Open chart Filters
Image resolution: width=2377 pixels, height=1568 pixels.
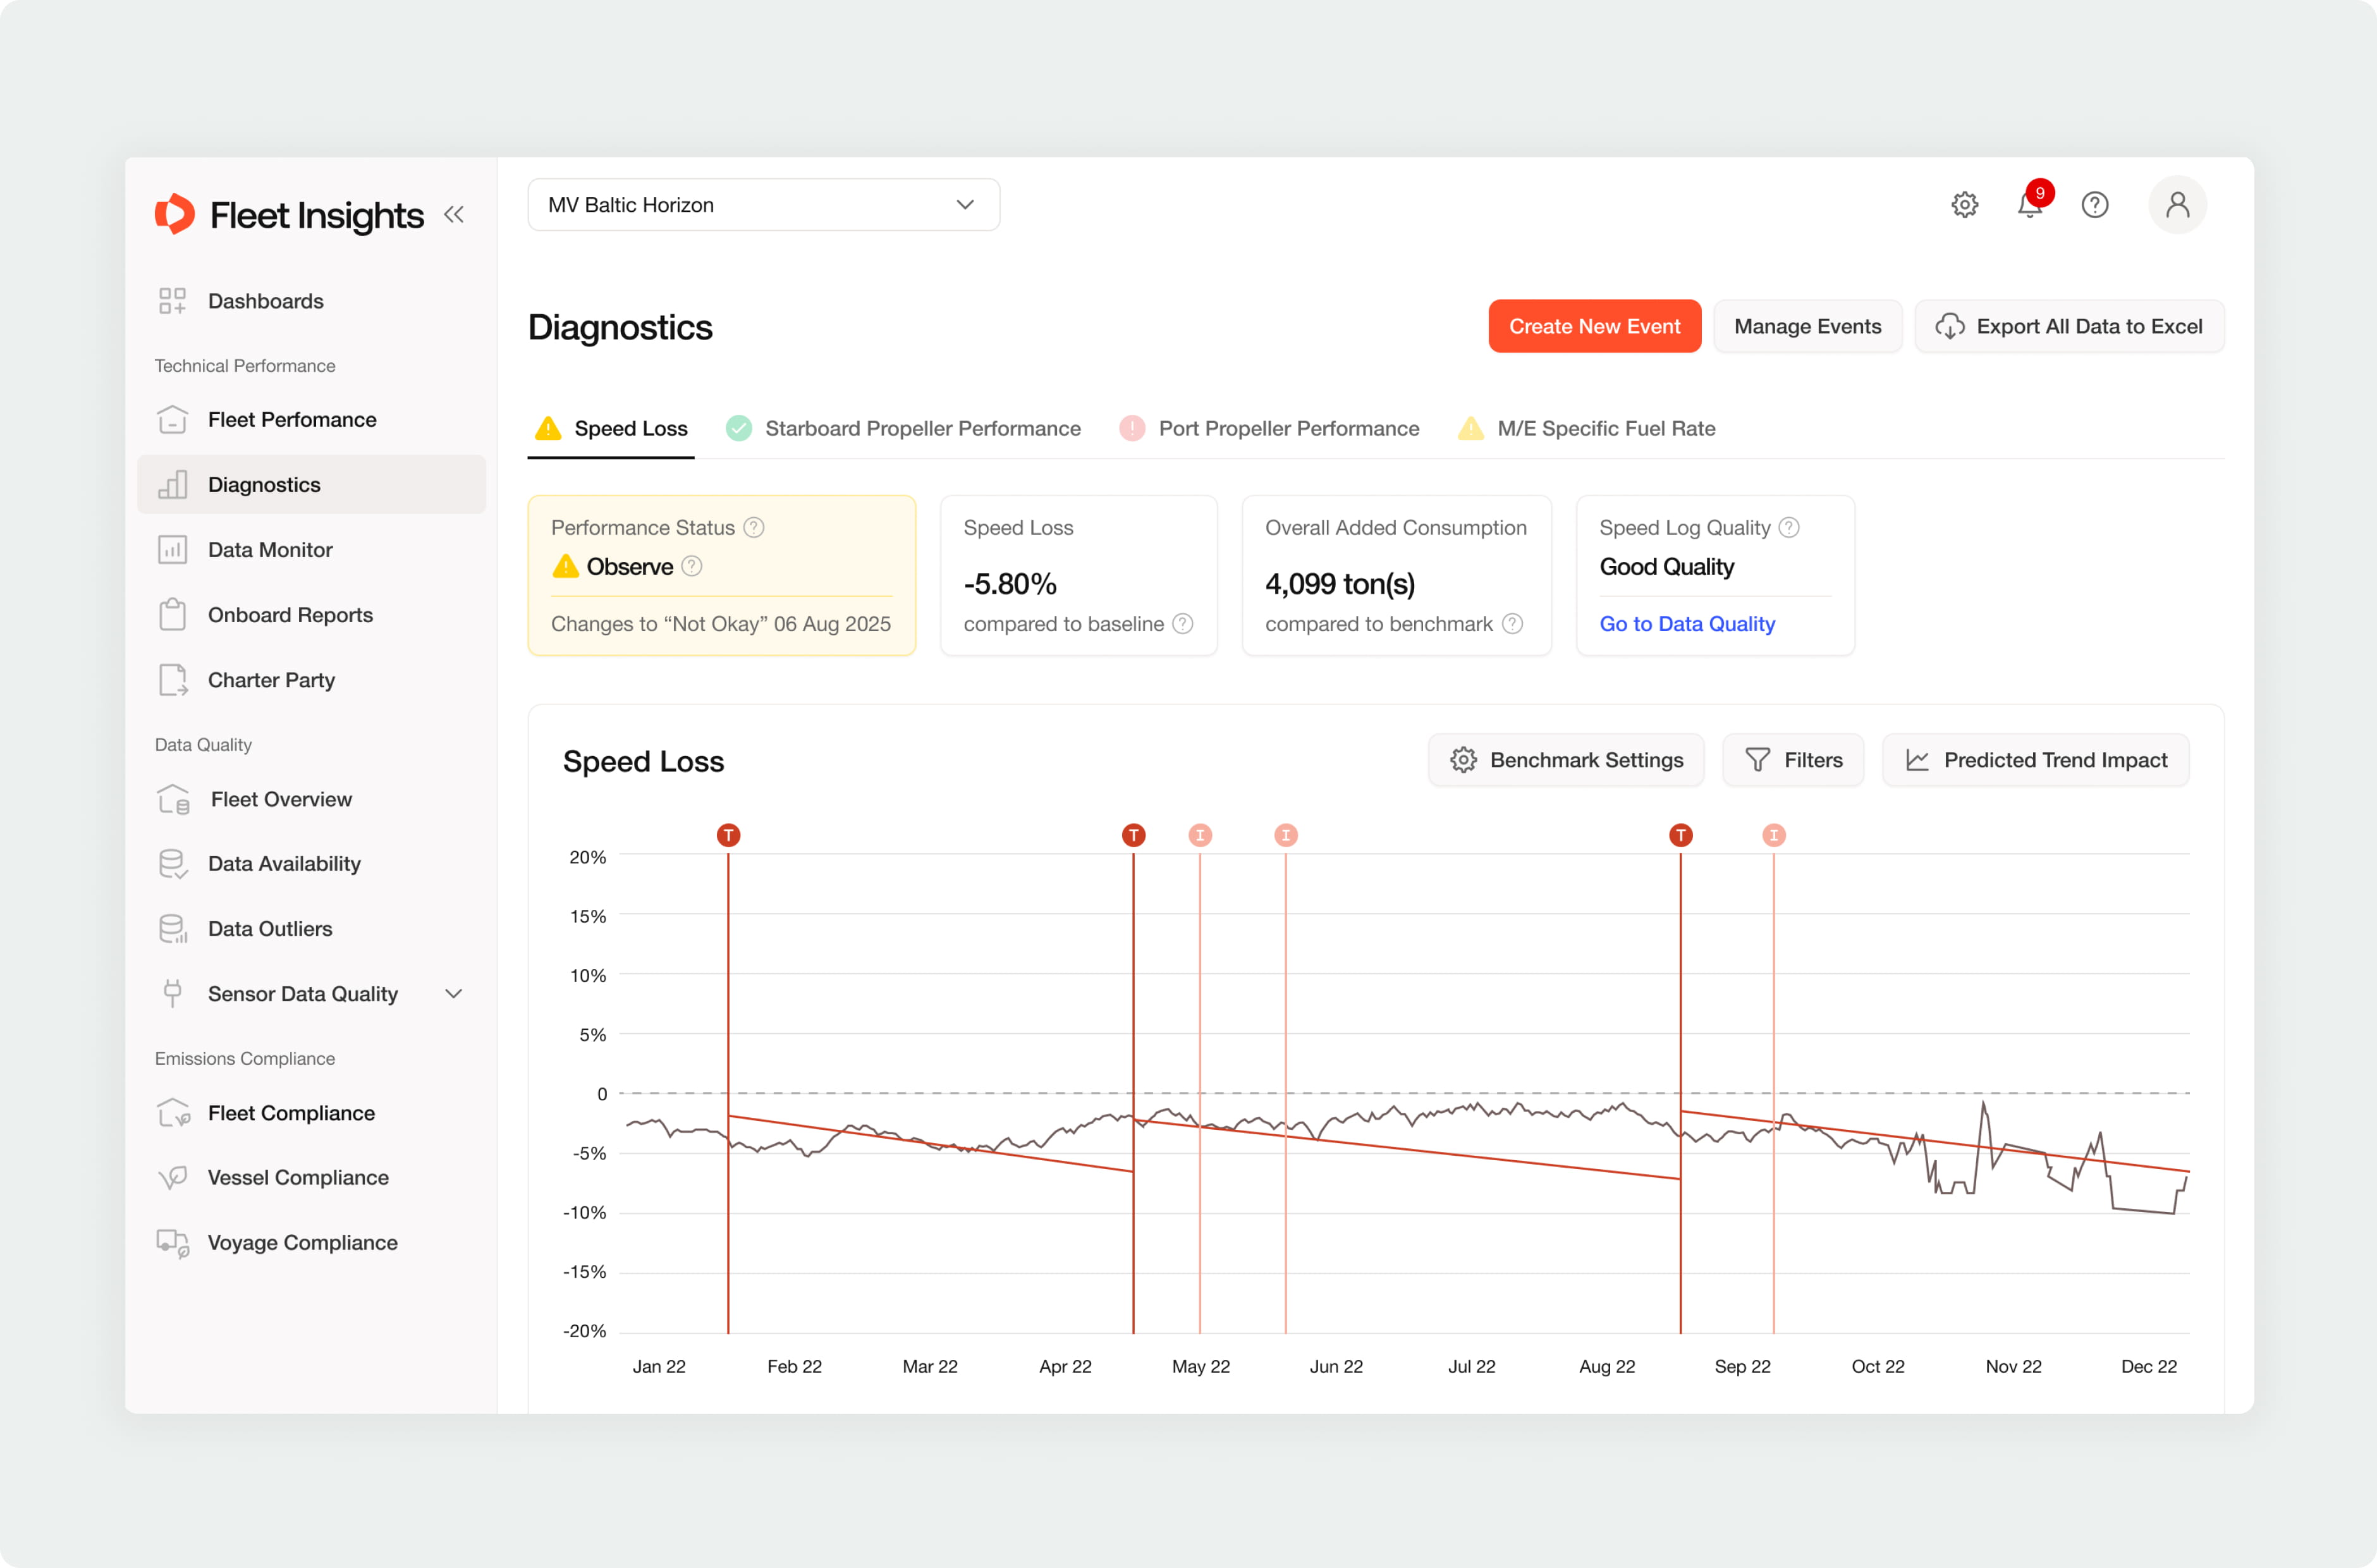[1793, 760]
